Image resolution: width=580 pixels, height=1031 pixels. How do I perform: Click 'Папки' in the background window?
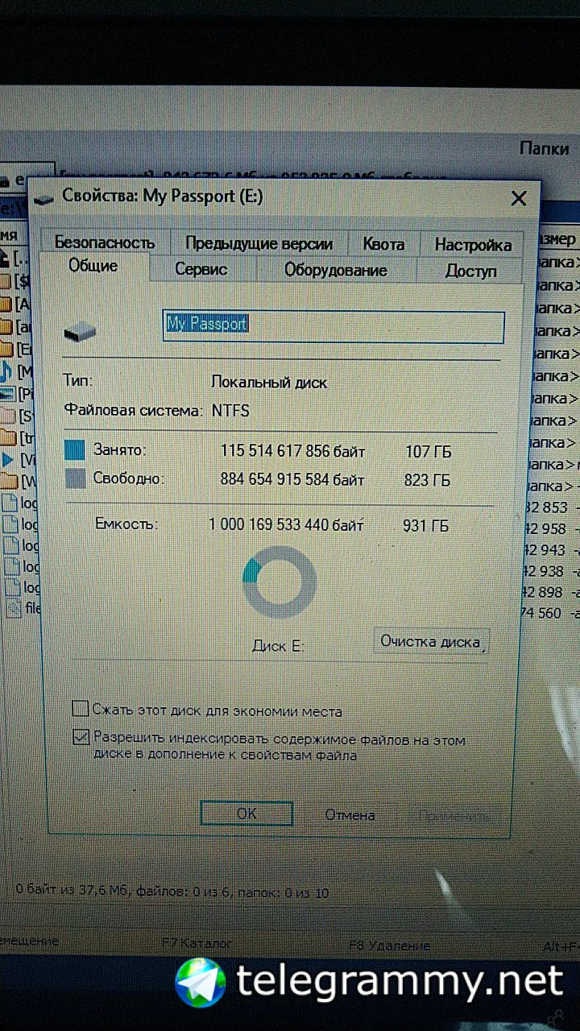click(x=545, y=148)
